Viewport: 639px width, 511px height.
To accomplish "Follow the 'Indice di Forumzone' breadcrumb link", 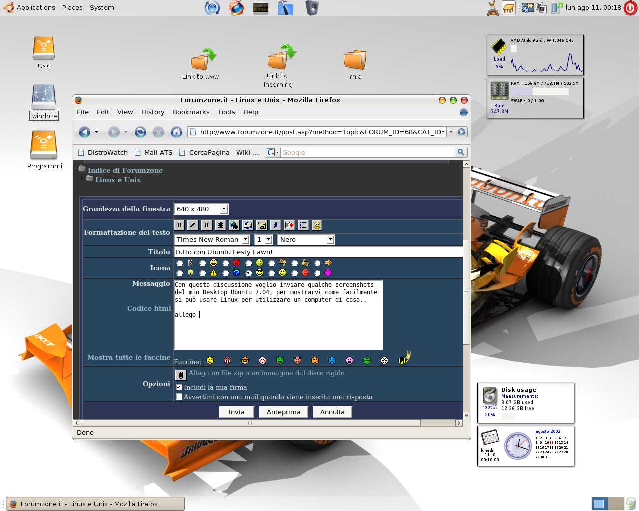I will (125, 170).
